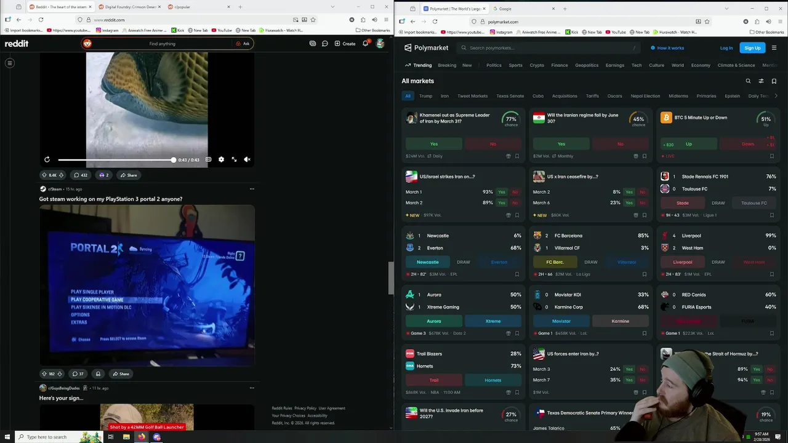Open Reddit notifications bell
Image resolution: width=788 pixels, height=443 pixels.
click(366, 44)
